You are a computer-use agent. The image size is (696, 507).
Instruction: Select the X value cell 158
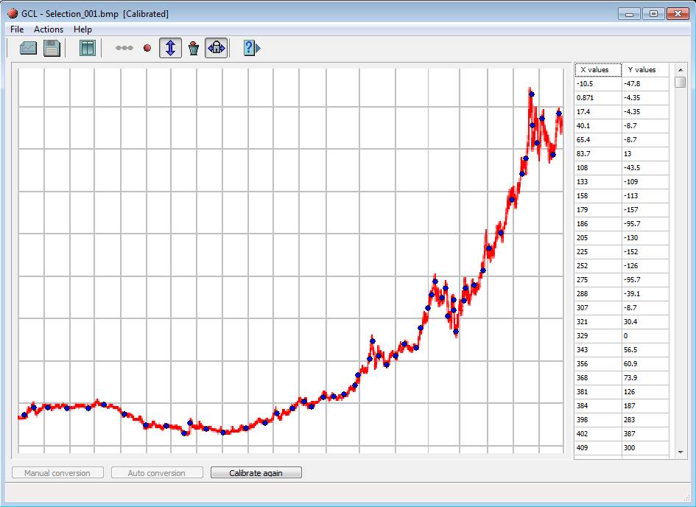click(598, 196)
